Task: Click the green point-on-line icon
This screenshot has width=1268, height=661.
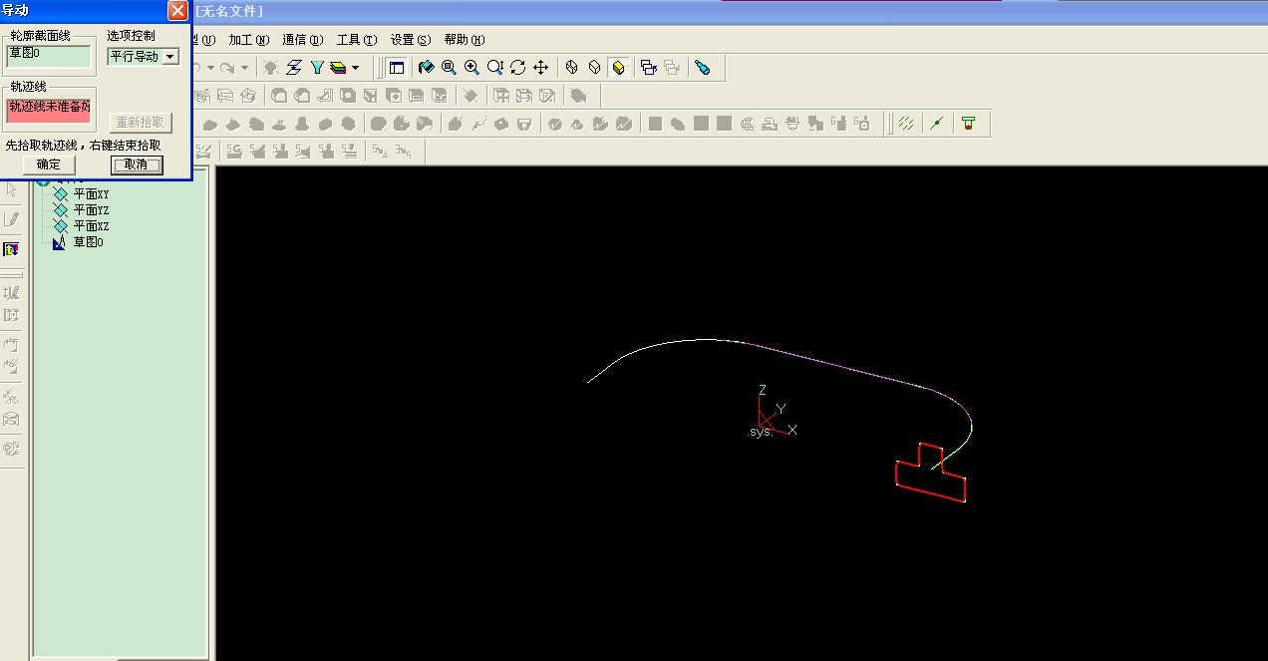Action: tap(936, 124)
